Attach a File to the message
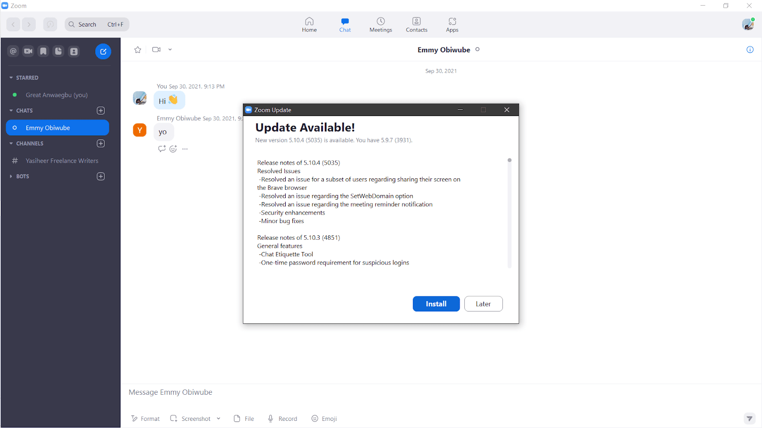The width and height of the screenshot is (762, 428). click(x=243, y=418)
